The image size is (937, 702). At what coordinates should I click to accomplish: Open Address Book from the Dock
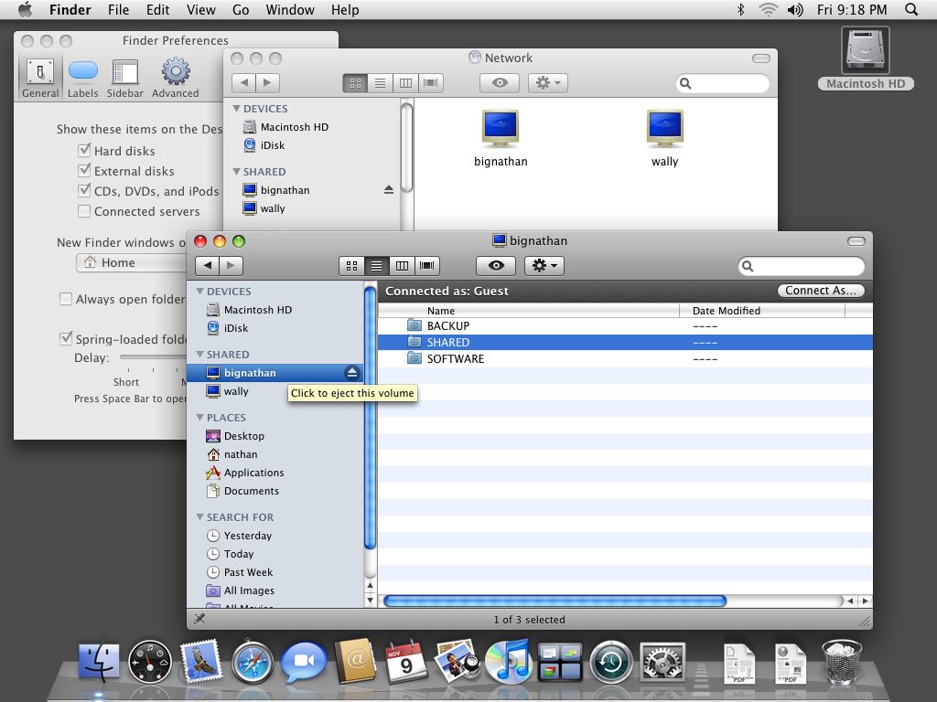pyautogui.click(x=355, y=662)
